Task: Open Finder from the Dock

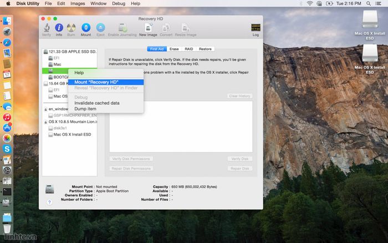Action: click(7, 21)
